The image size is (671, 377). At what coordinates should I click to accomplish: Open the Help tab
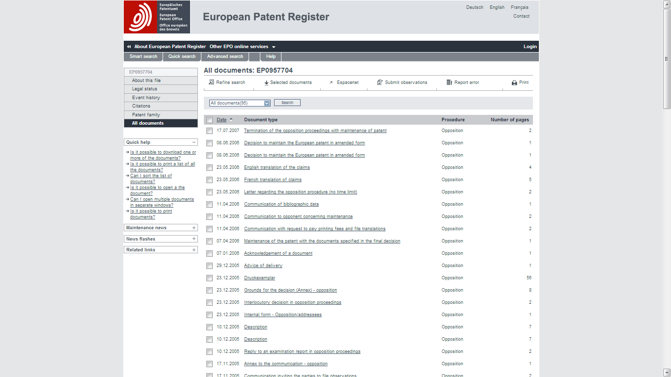click(x=271, y=56)
